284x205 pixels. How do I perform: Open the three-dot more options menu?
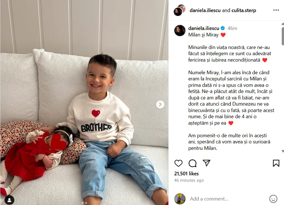pos(276,10)
